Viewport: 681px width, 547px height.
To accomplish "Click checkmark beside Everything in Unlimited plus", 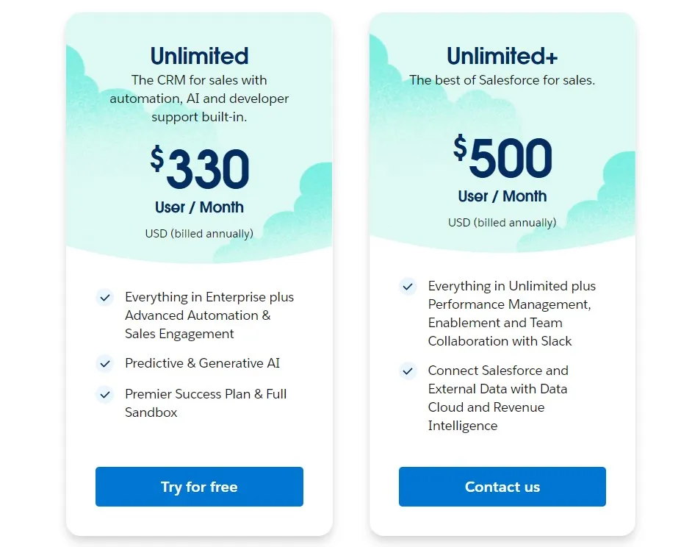I will 408,287.
